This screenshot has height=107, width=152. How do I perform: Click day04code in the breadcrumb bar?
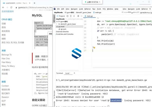tap(58, 12)
